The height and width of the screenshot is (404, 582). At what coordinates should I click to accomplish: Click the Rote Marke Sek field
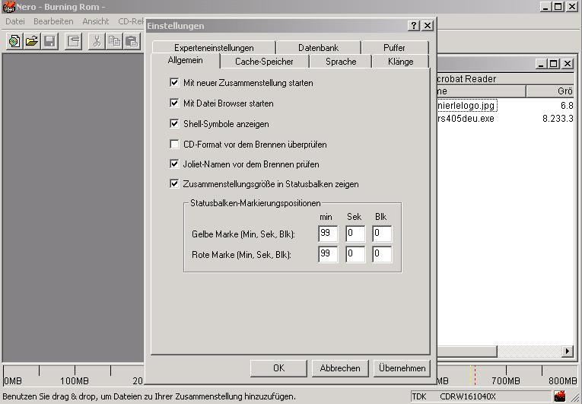click(355, 255)
